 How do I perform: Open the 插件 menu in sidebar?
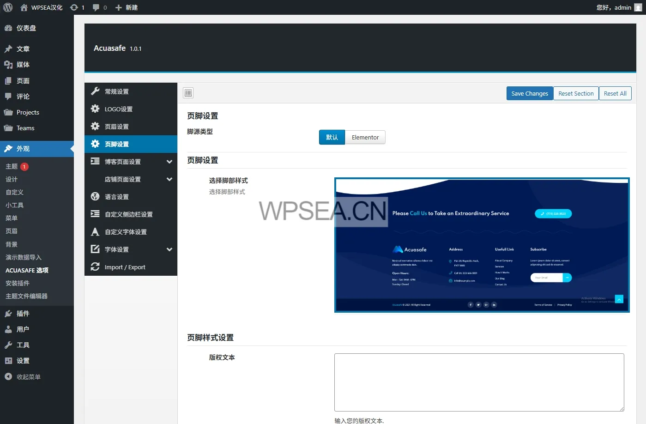click(23, 314)
